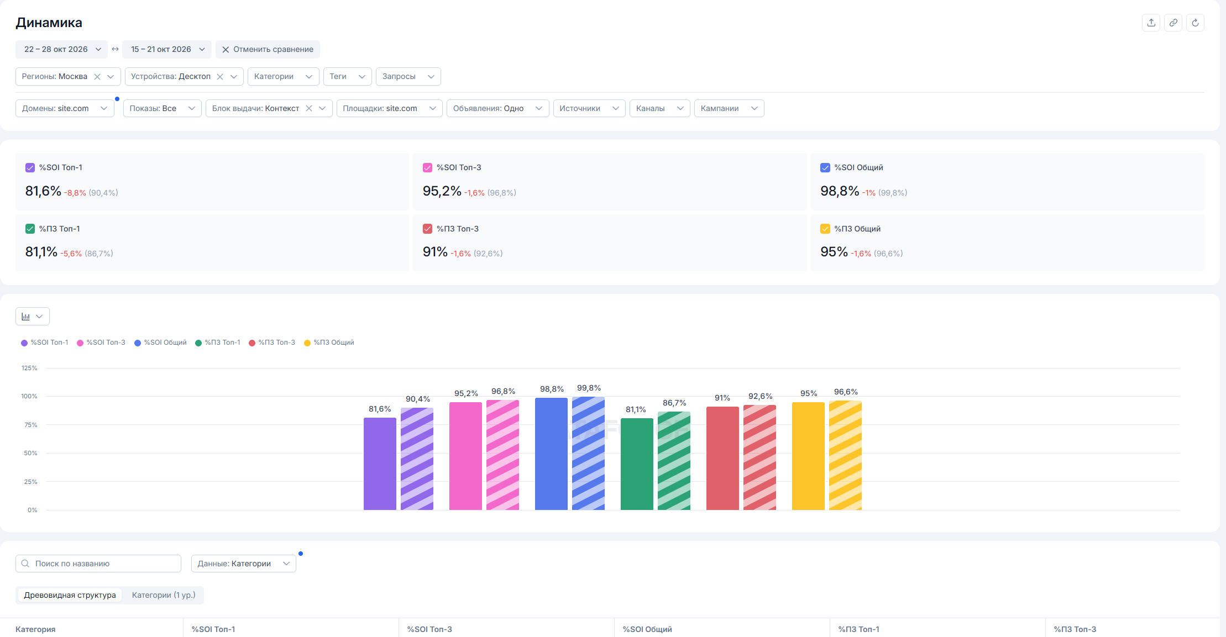Switch to Категории (1 ур.) tab
This screenshot has height=637, width=1226.
coord(164,595)
